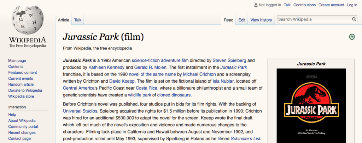The width and height of the screenshot is (362, 143).
Task: Select the Read tab
Action: (x=229, y=20)
